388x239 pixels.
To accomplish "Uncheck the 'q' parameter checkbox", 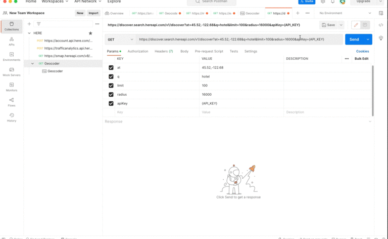I will point(111,76).
